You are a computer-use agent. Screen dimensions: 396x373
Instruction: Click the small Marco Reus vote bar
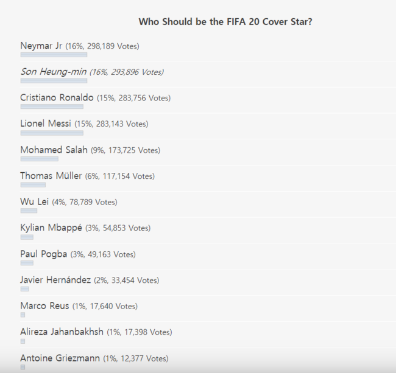(23, 315)
